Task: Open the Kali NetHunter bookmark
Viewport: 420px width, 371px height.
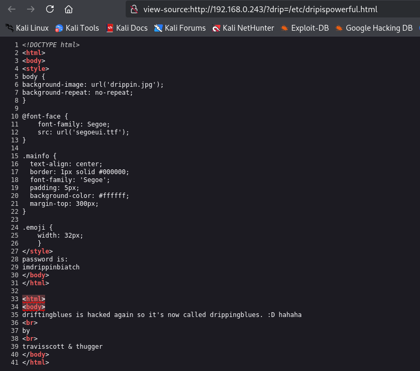Action: tap(243, 28)
